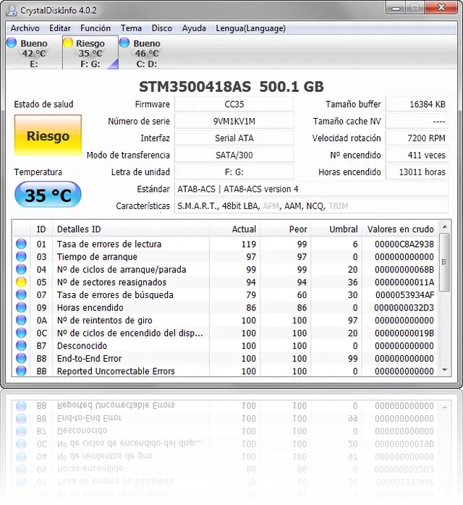Click the Letra de unidad field F: G:

click(x=234, y=172)
